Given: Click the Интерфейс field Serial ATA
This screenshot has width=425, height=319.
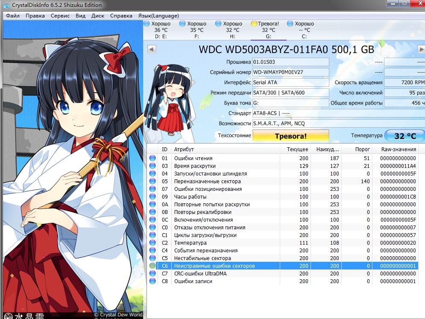Looking at the screenshot, I should coord(291,82).
